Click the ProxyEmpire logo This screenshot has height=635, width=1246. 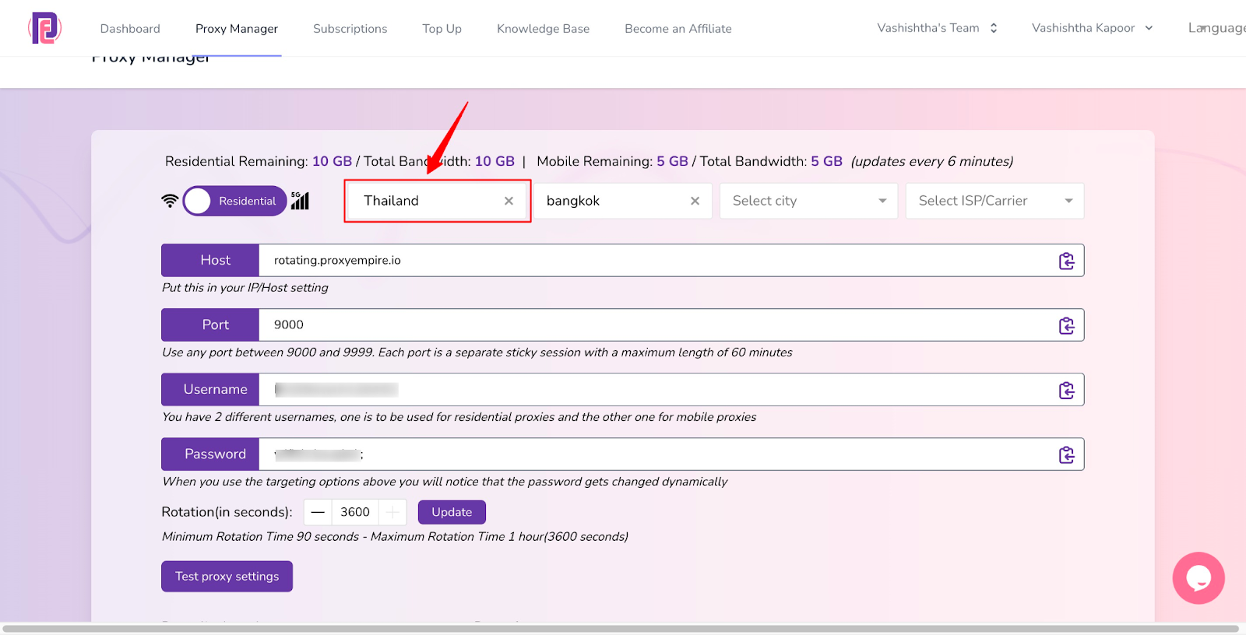tap(45, 28)
